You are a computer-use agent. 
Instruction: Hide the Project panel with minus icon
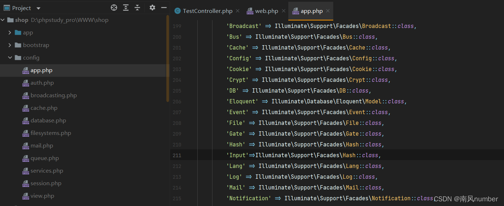(164, 8)
